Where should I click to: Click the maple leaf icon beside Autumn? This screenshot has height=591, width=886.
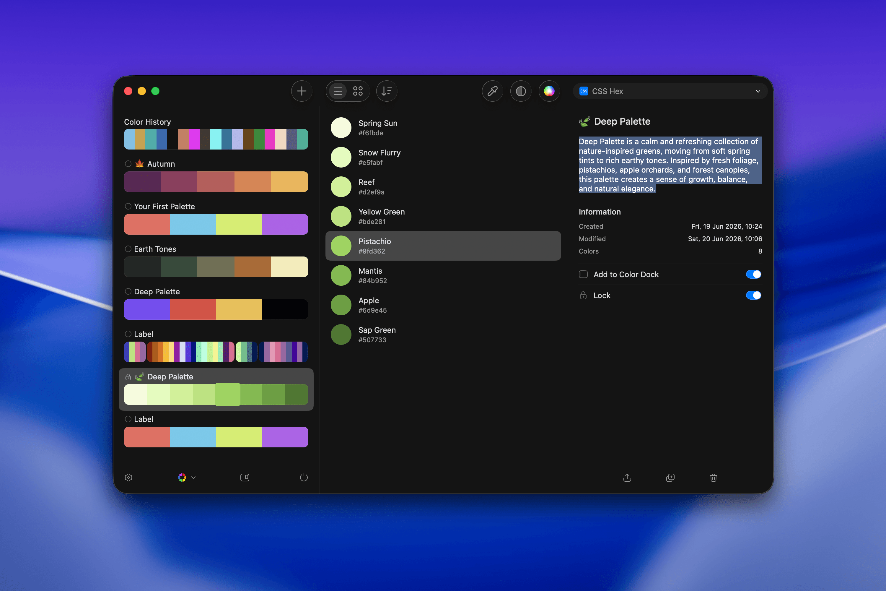[139, 164]
